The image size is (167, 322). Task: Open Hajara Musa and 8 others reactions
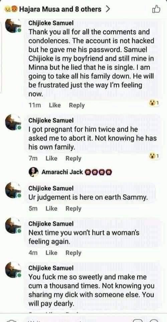[x=60, y=9]
